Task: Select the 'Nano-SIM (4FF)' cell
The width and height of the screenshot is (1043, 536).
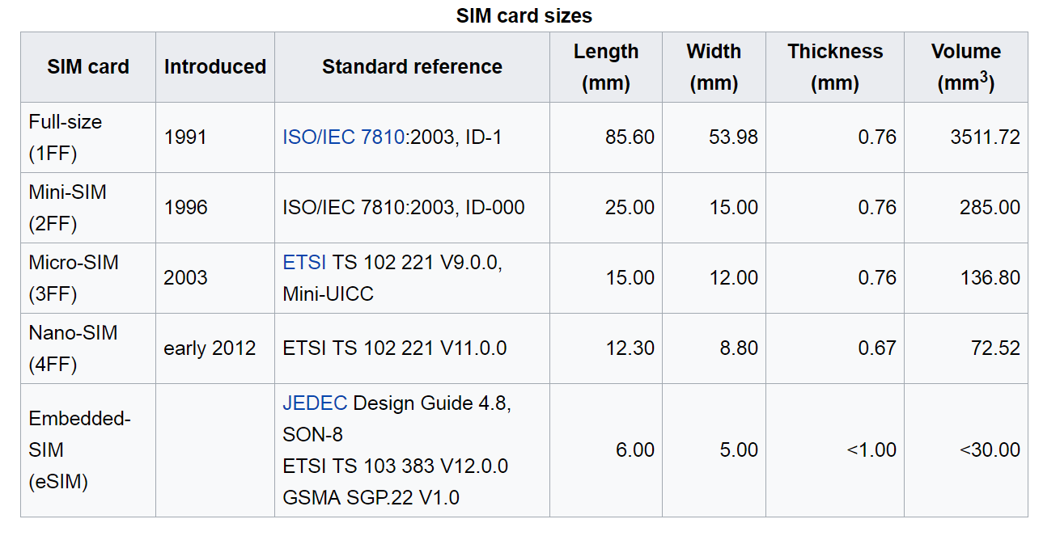Action: (x=73, y=348)
